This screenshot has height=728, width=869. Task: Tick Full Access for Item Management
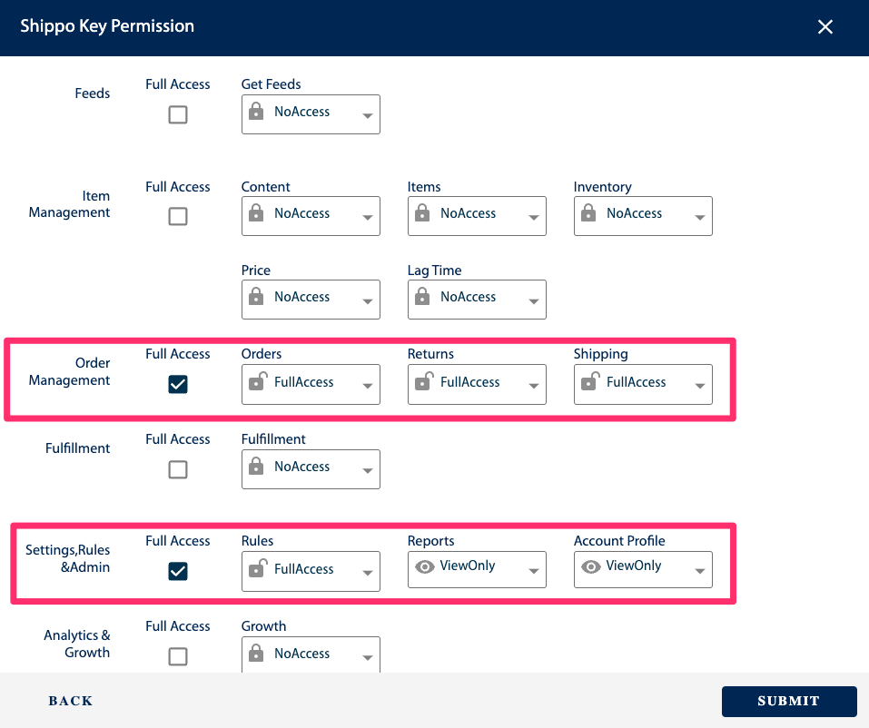(x=178, y=217)
